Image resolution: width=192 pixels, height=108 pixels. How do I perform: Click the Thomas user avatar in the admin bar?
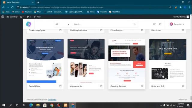pos(188,17)
